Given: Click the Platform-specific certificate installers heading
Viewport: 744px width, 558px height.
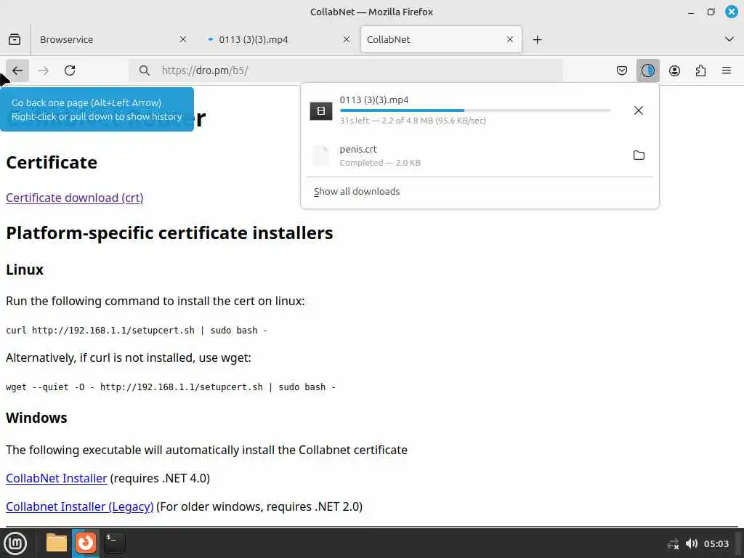Looking at the screenshot, I should click(169, 233).
